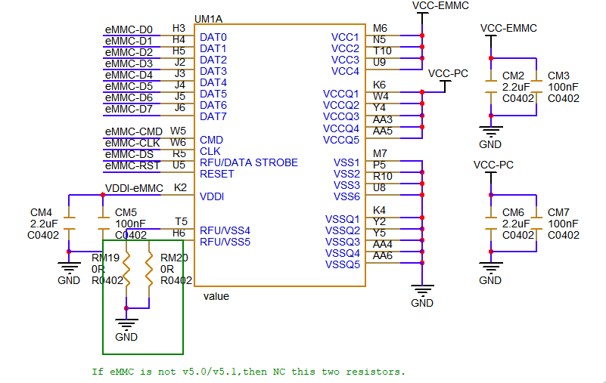This screenshot has width=606, height=383.
Task: Click the 'value' text under the chip
Action: pyautogui.click(x=216, y=296)
